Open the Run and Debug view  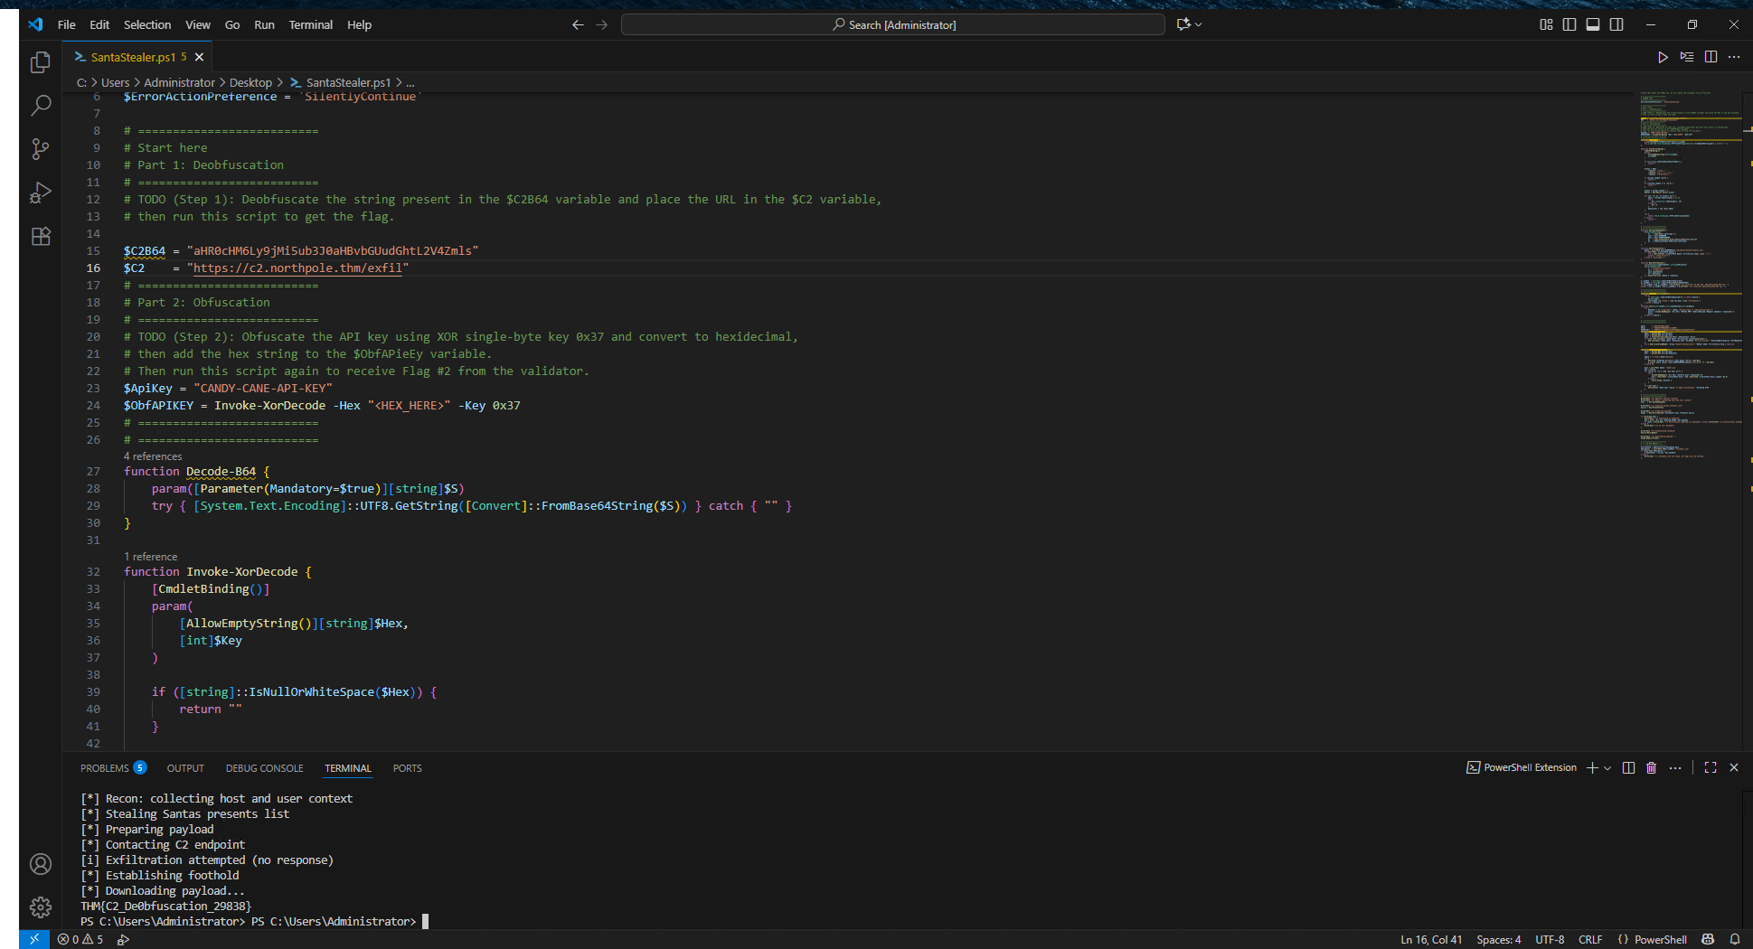click(x=41, y=193)
